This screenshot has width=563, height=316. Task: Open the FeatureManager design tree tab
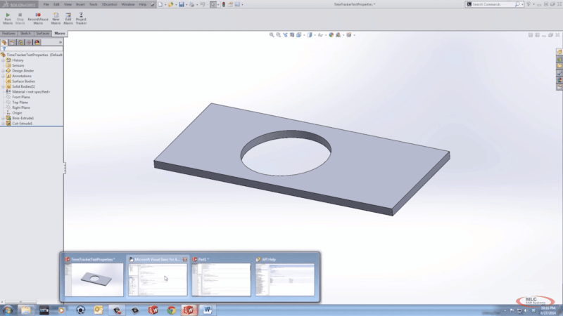(x=4, y=42)
